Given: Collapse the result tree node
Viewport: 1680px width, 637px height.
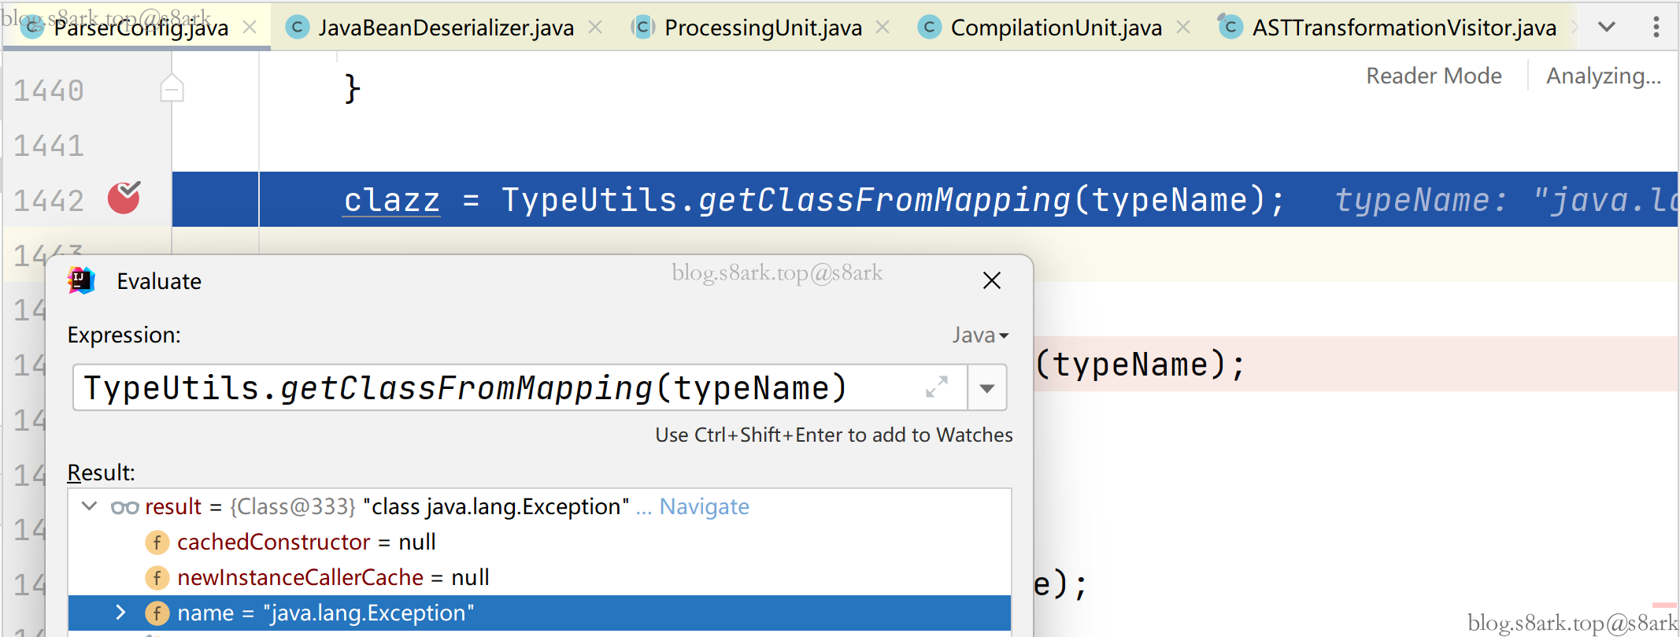Looking at the screenshot, I should [x=90, y=506].
